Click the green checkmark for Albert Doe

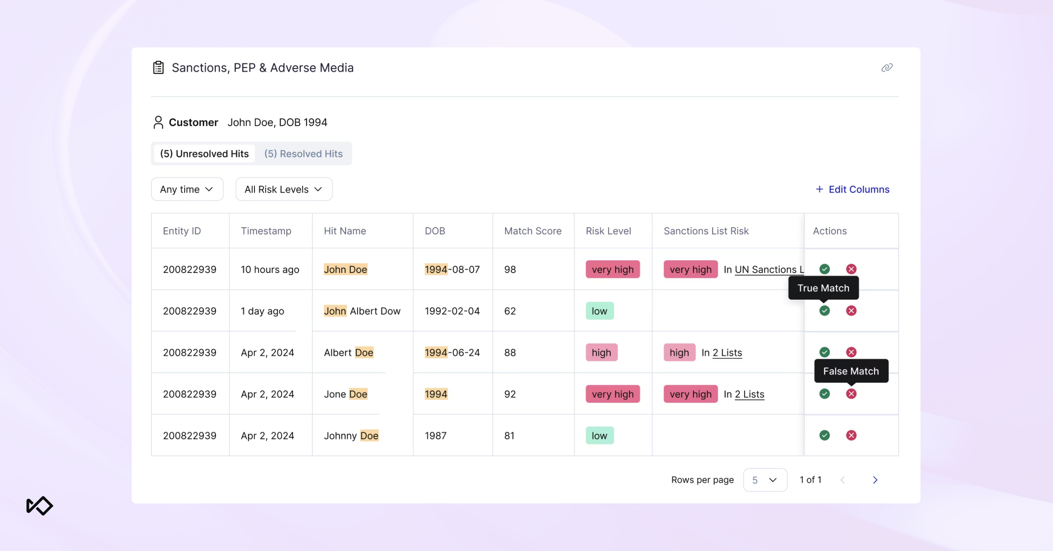click(824, 352)
